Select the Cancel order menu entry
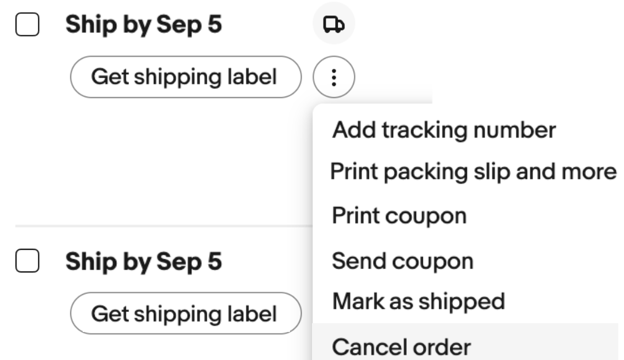 tap(402, 347)
